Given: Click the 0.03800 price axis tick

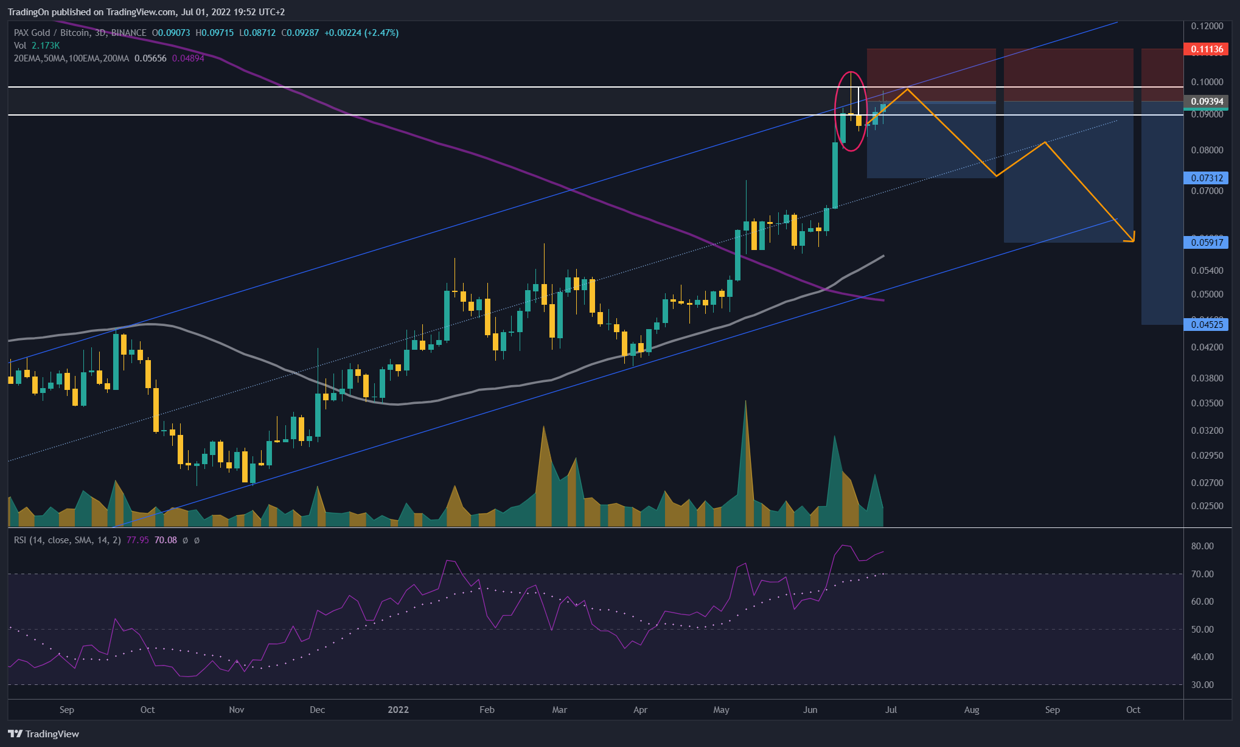Looking at the screenshot, I should point(1207,378).
